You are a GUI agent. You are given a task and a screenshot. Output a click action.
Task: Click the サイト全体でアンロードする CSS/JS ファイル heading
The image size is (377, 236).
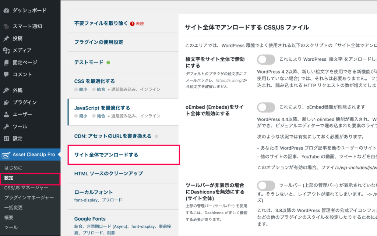pyautogui.click(x=247, y=27)
